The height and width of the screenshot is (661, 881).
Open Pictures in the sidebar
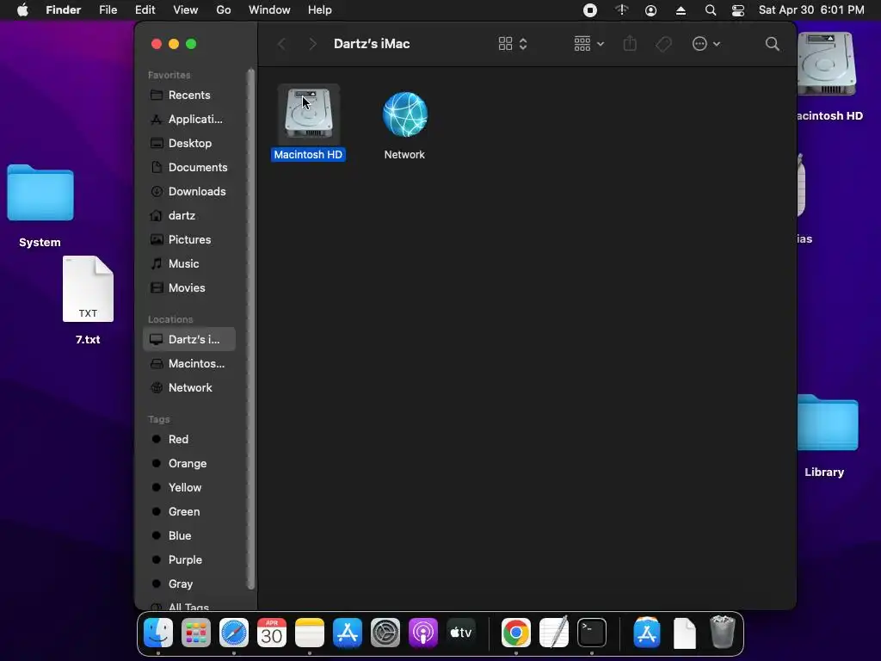click(188, 240)
